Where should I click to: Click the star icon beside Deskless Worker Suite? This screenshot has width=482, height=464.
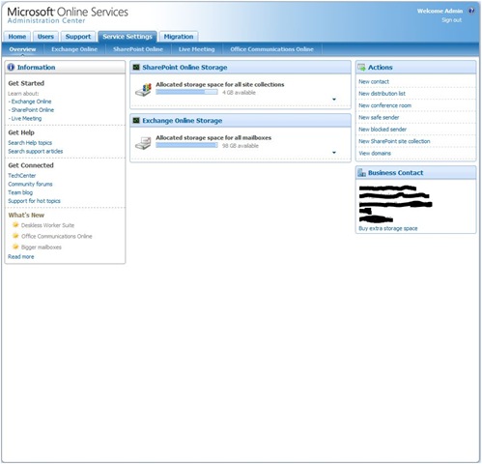click(x=15, y=225)
